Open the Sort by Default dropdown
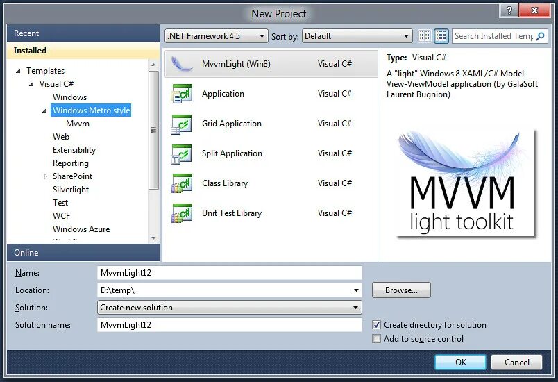 [x=357, y=36]
